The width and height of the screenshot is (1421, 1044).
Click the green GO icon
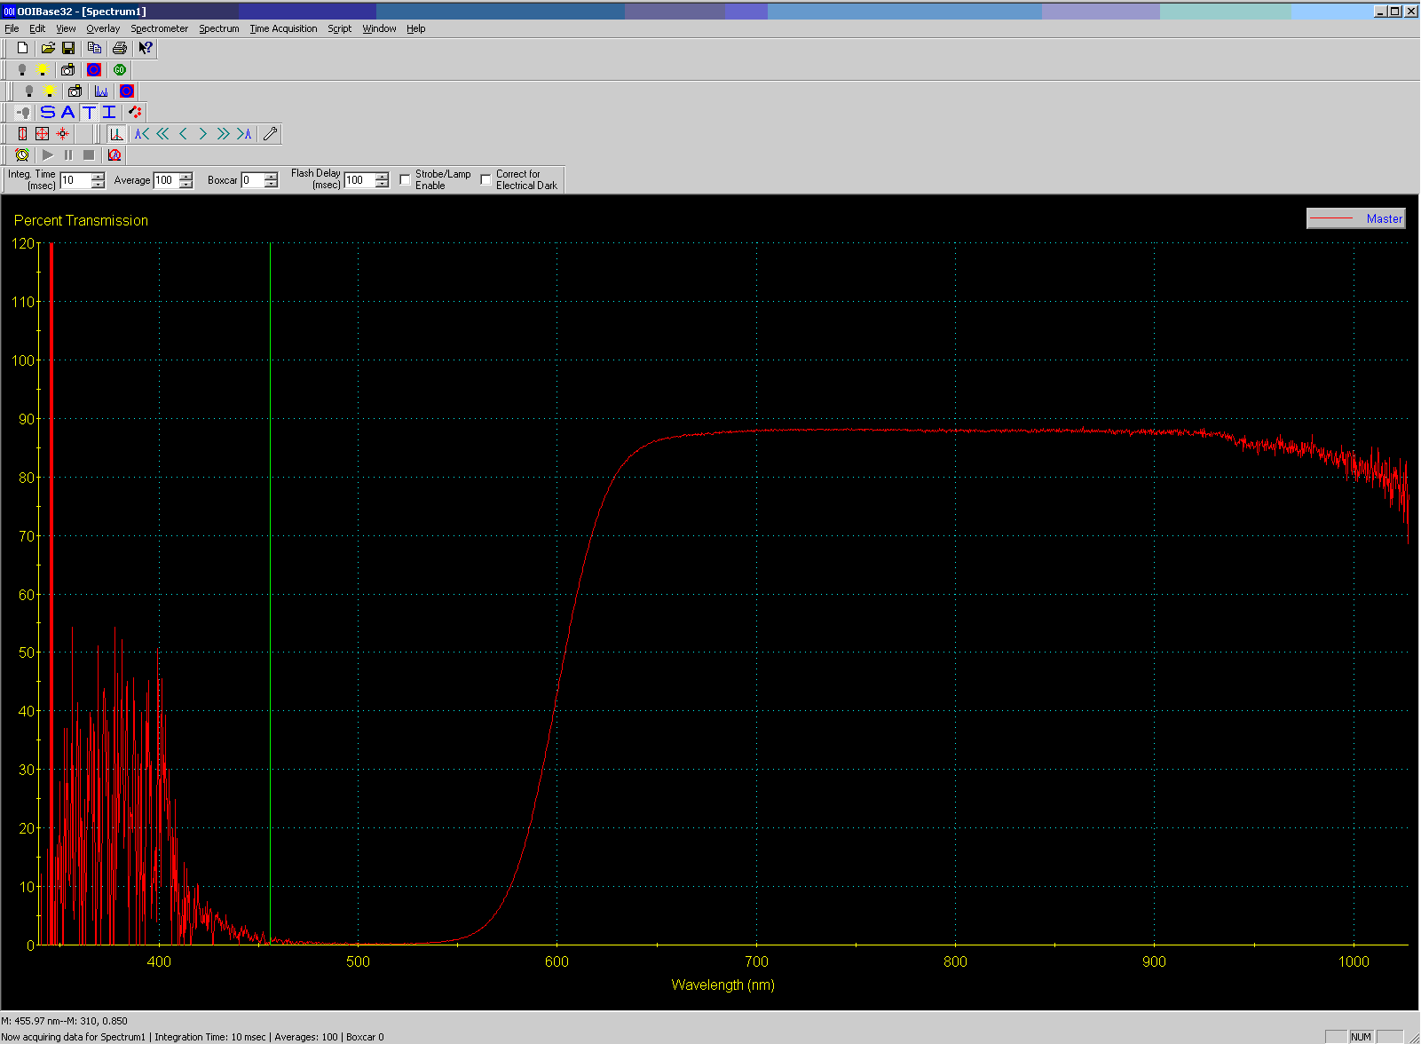tap(120, 69)
